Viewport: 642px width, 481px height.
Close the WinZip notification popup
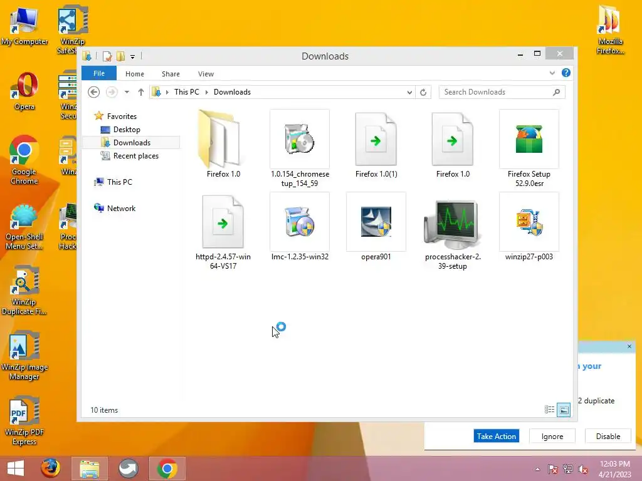(629, 346)
